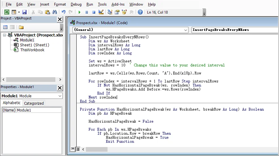Close the Properties - Module1 panel
The image size is (279, 156).
(x=60, y=88)
